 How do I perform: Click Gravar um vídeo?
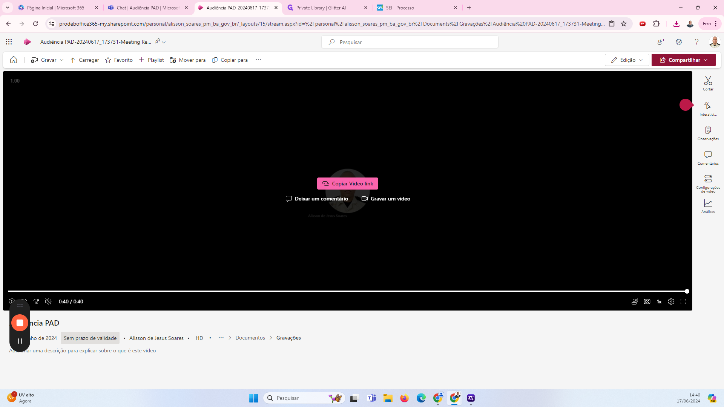click(x=386, y=199)
